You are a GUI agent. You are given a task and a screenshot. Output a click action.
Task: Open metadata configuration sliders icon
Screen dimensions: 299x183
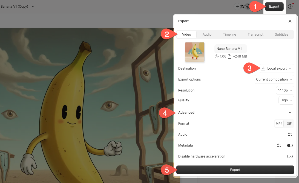click(279, 145)
